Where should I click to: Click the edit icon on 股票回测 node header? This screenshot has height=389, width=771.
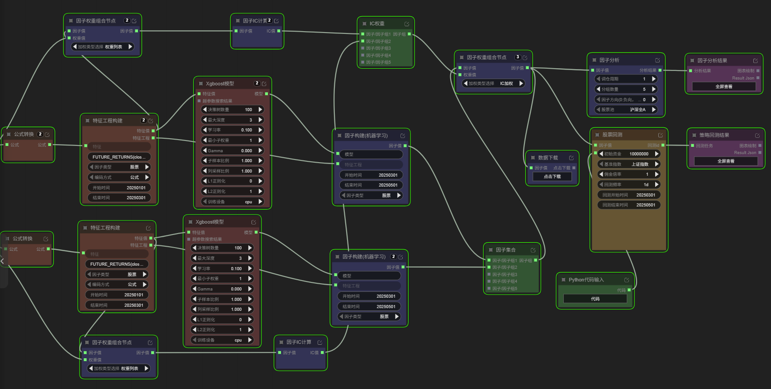click(x=660, y=135)
